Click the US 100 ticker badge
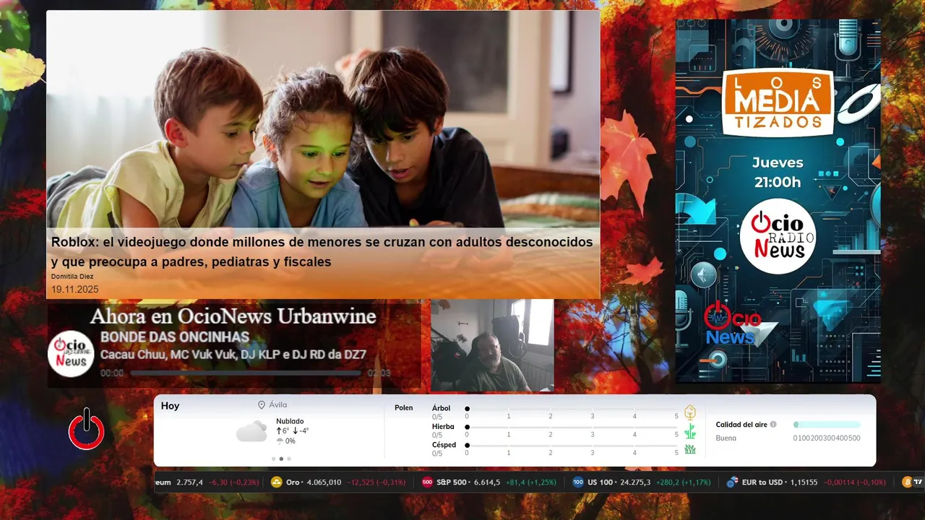925x520 pixels. [x=578, y=482]
